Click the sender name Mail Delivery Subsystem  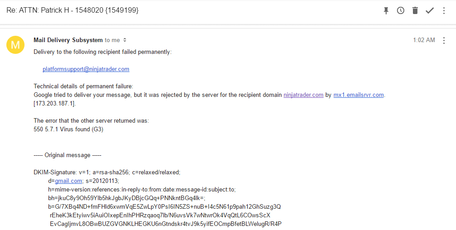pyautogui.click(x=68, y=40)
